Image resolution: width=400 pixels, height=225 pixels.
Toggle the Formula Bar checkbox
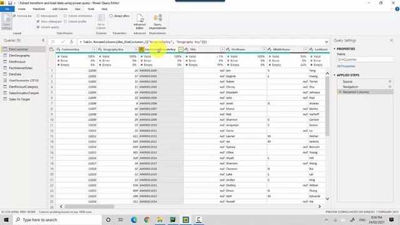14,16
